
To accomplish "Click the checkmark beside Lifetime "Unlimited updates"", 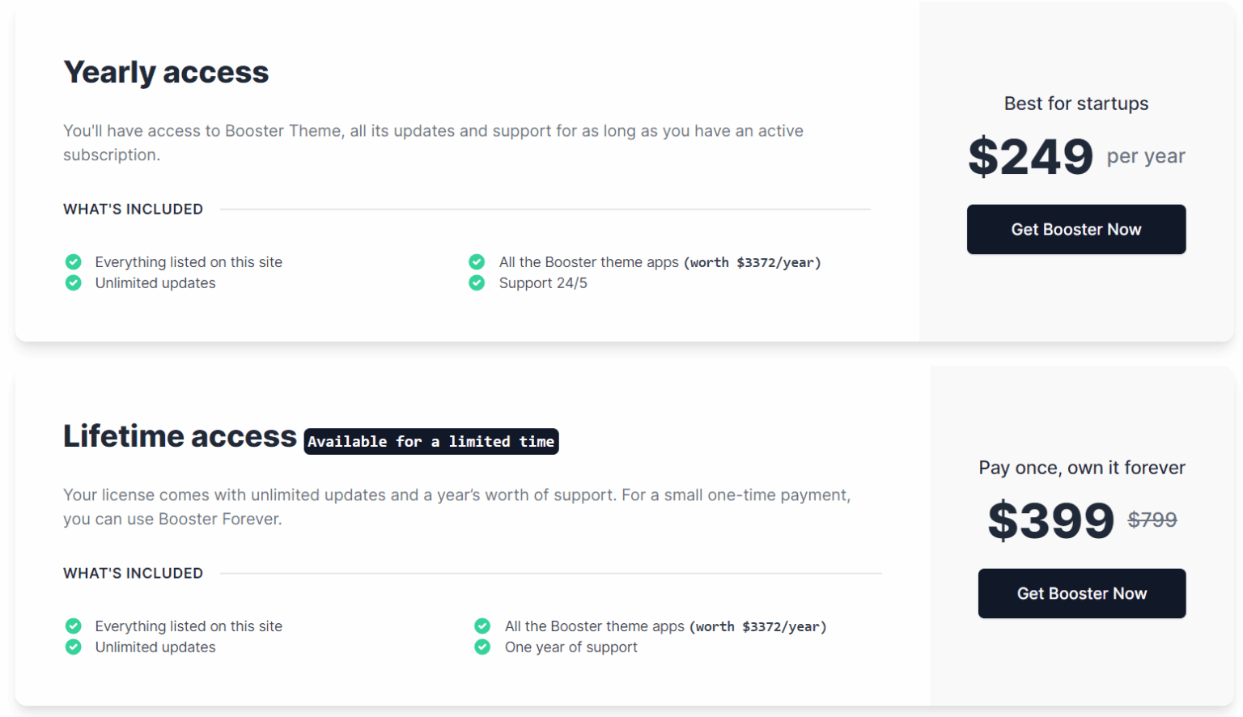I will click(74, 647).
